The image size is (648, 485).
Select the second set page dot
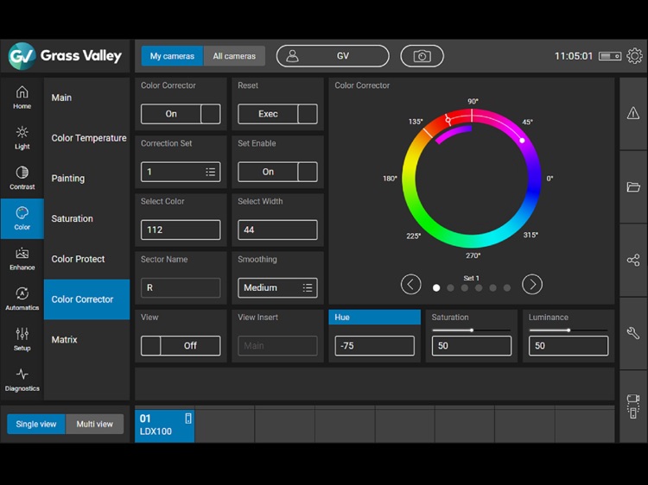[x=450, y=288]
